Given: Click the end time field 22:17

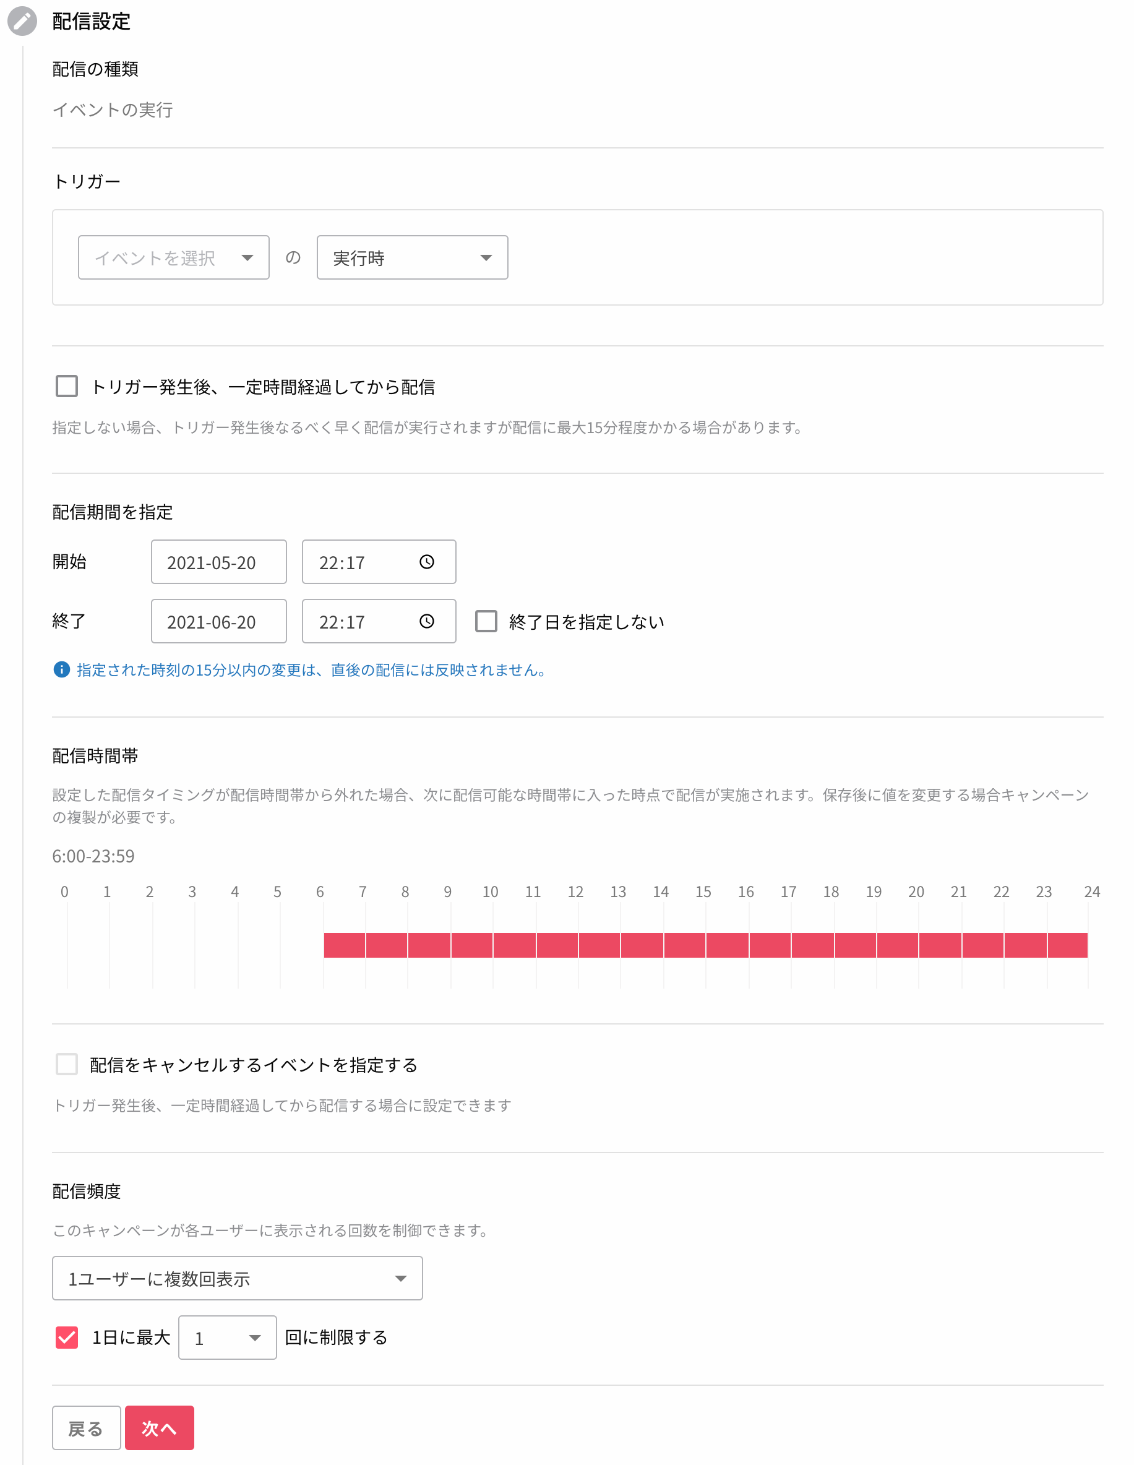Looking at the screenshot, I should 379,621.
